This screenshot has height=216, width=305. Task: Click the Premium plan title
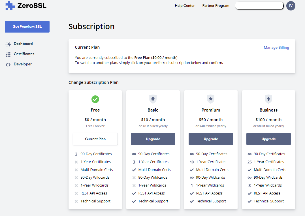pyautogui.click(x=211, y=110)
